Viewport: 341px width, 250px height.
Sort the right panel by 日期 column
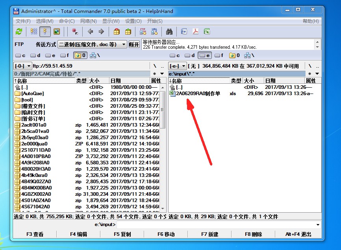[x=284, y=81]
